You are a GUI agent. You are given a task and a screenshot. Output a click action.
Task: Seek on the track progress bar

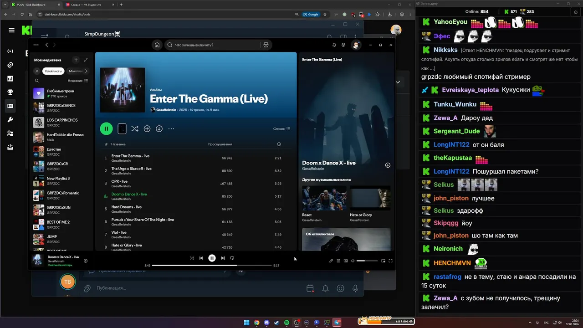click(x=212, y=266)
